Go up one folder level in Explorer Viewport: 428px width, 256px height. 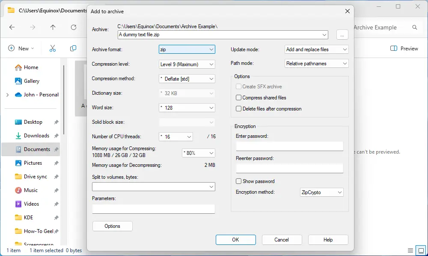click(53, 27)
